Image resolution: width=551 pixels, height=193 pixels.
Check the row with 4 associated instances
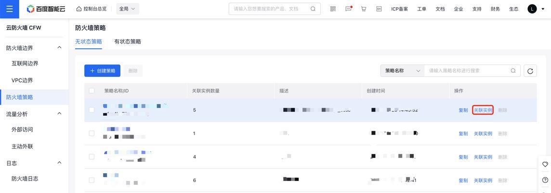[92, 157]
